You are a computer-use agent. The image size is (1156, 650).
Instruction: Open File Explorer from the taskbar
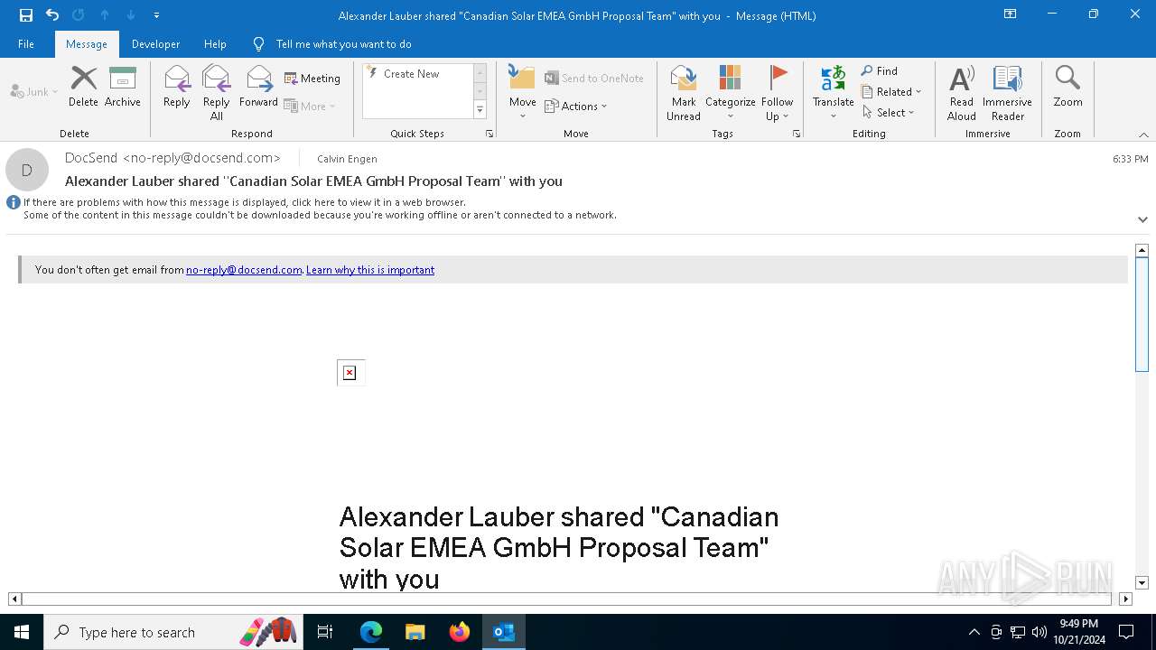[x=415, y=632]
